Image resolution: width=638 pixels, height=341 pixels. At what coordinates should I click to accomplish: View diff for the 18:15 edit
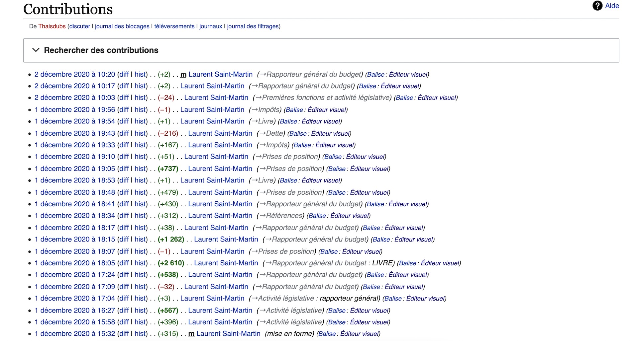click(x=124, y=239)
